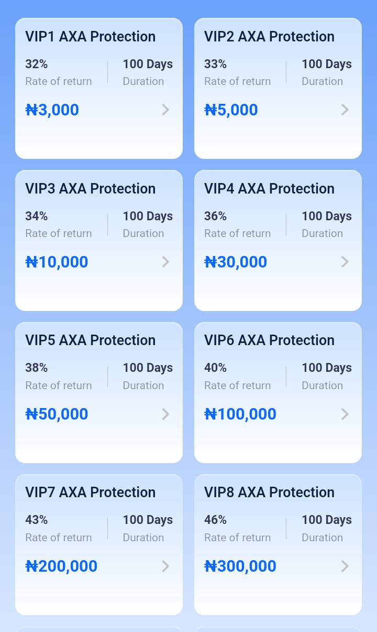Click the ₦200,000 amount on VIP7

point(62,566)
